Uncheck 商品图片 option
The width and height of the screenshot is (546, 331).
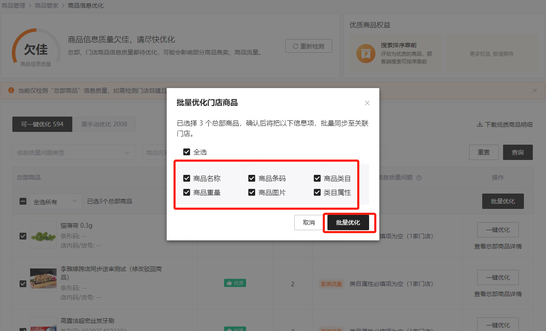[252, 192]
